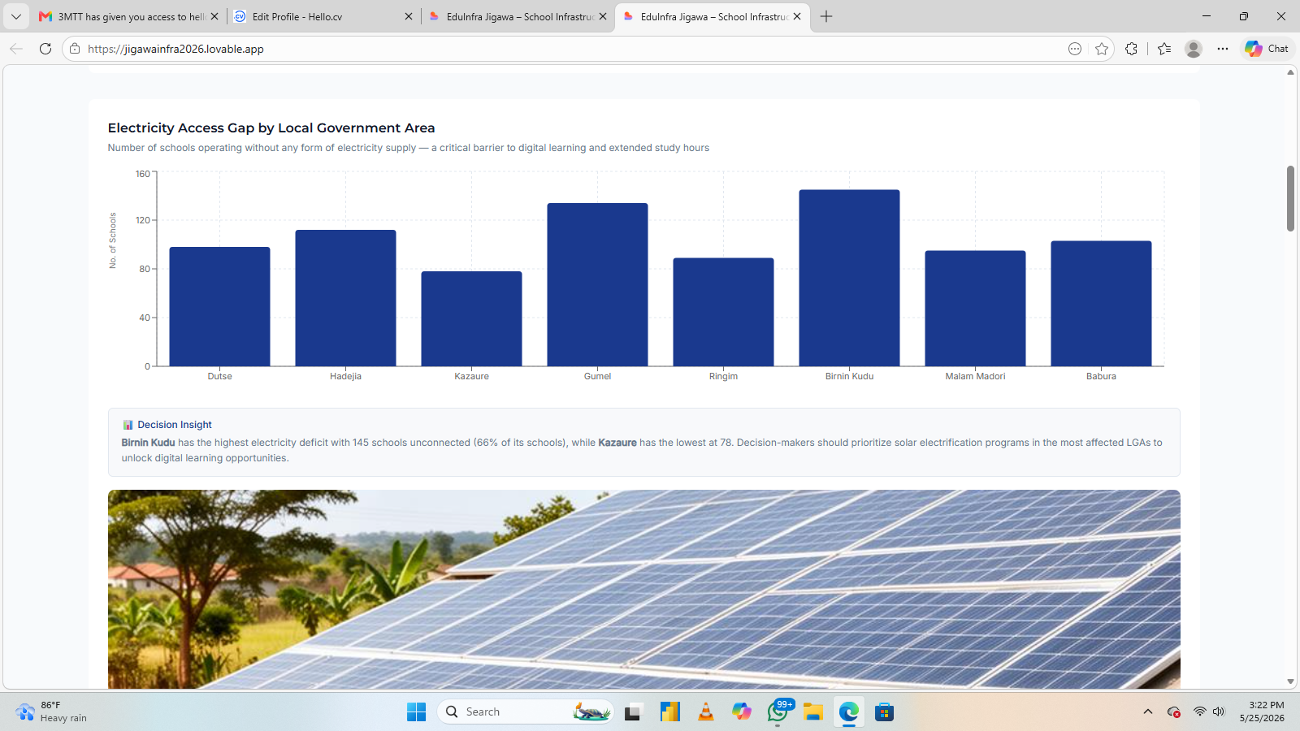Switch to the Gmail 3MTT tab
The width and height of the screenshot is (1300, 731).
click(128, 16)
